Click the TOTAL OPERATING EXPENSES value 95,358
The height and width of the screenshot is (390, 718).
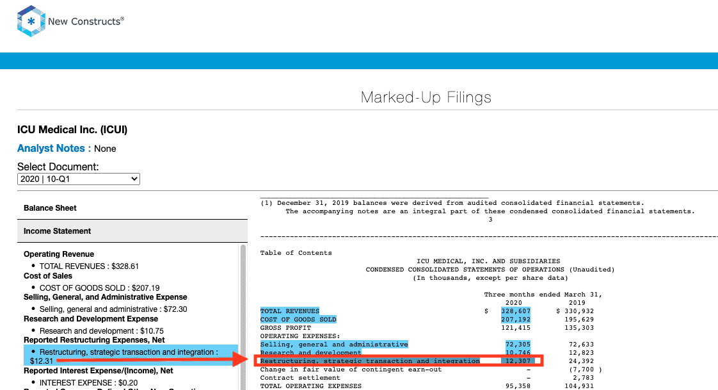point(518,386)
